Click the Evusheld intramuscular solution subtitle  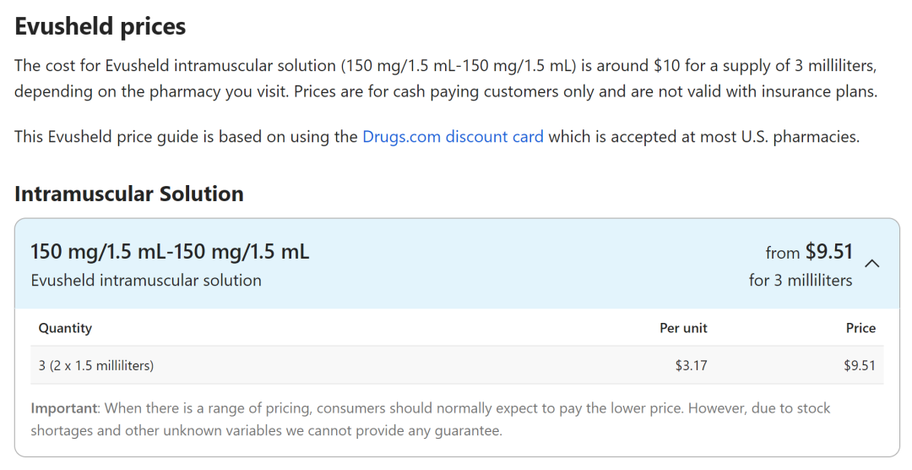click(x=146, y=280)
